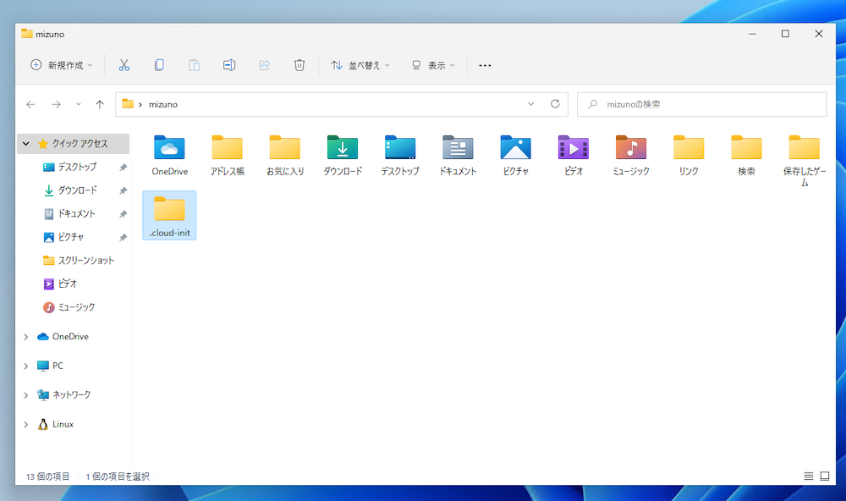The height and width of the screenshot is (501, 846).
Task: Click the Up directory arrow button
Action: [x=100, y=104]
